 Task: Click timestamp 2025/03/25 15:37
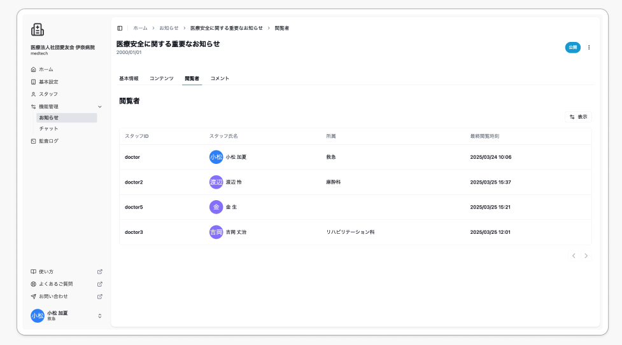click(x=490, y=182)
